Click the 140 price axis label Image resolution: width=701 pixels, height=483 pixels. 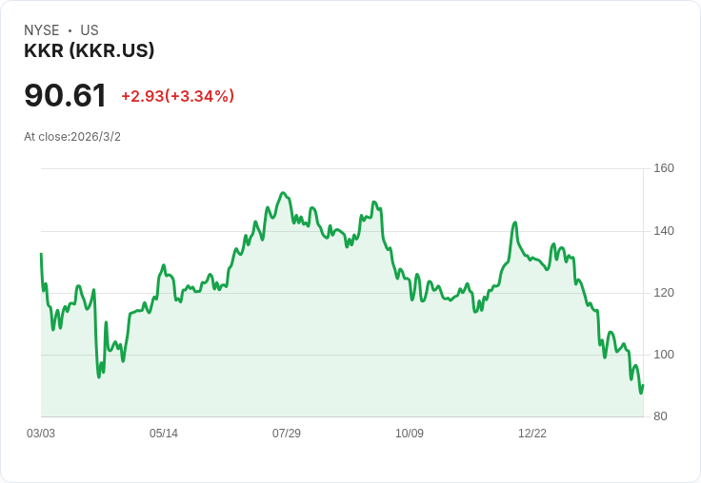[664, 231]
